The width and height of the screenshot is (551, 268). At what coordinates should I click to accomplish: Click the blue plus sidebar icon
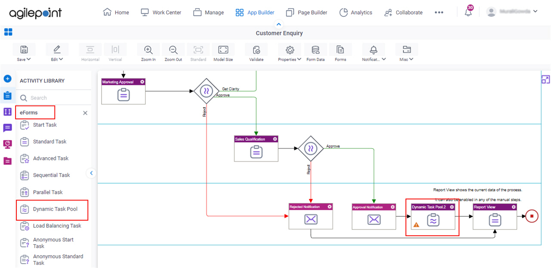7,79
